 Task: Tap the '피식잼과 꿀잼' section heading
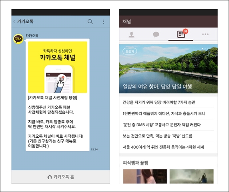135,163
